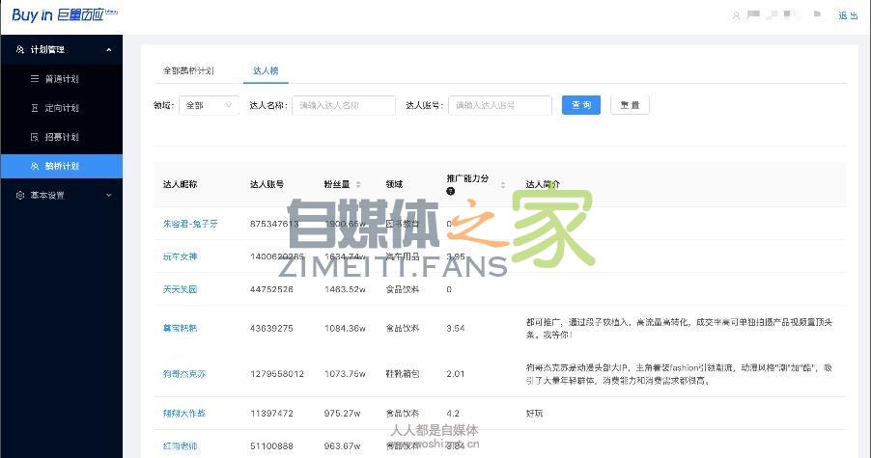Viewport: 871px width, 458px height.
Task: Click account number 43639275
Action: pyautogui.click(x=271, y=328)
